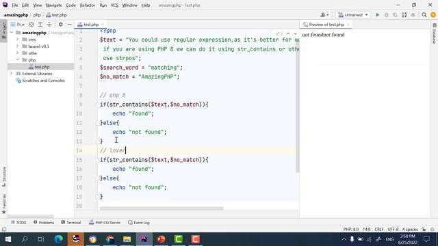
Task: Open the Structure tool window
Action: (x=4, y=176)
